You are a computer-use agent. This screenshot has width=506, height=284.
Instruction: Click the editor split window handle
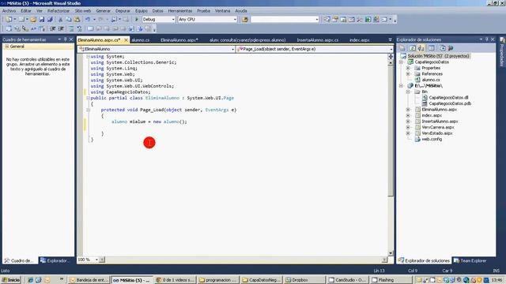391,56
